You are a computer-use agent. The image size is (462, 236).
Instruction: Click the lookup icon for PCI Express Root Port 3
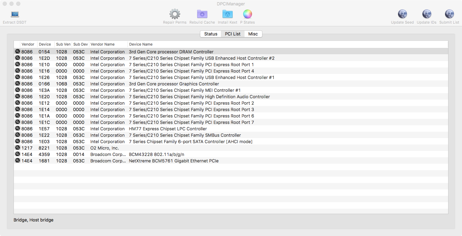(18, 109)
